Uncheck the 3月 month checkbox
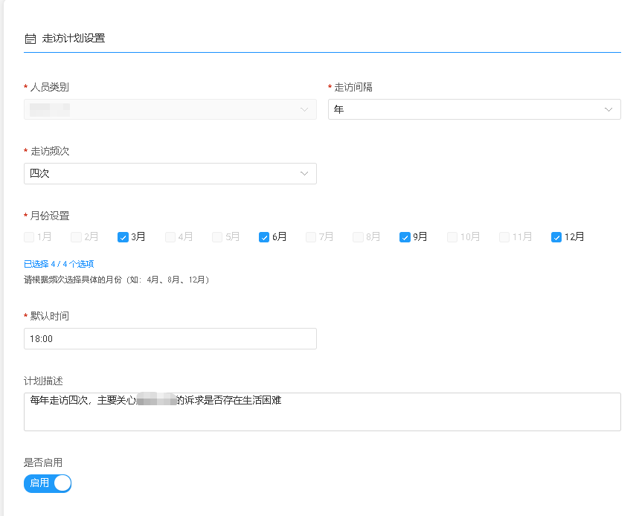Image resolution: width=639 pixels, height=516 pixels. point(122,236)
